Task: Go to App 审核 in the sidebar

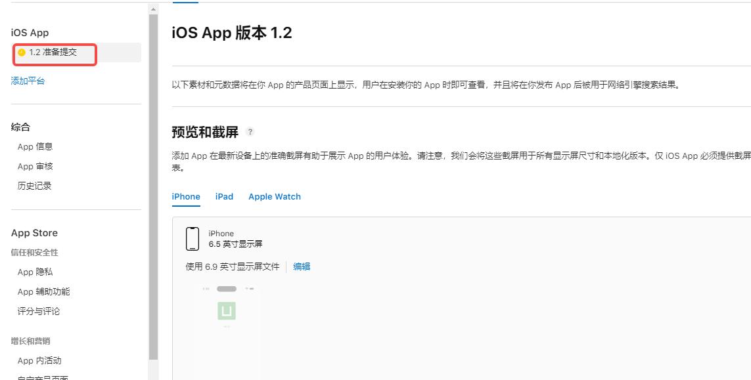Action: click(35, 167)
